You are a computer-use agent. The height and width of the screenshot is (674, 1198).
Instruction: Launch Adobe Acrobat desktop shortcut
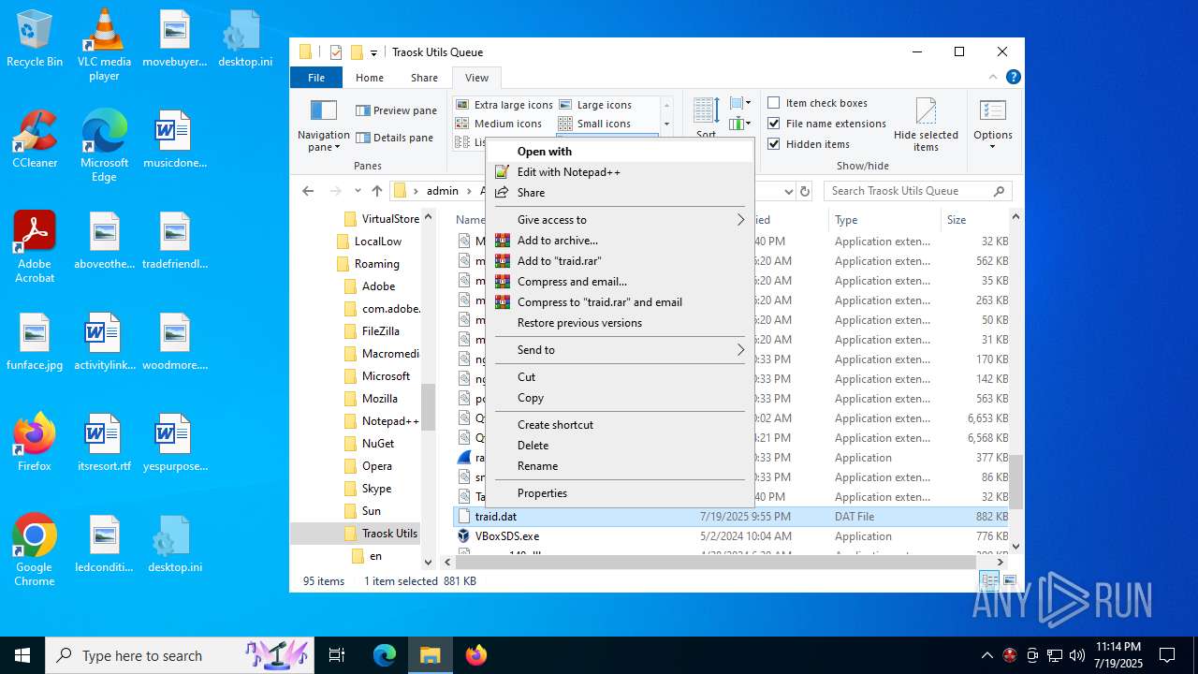point(35,247)
